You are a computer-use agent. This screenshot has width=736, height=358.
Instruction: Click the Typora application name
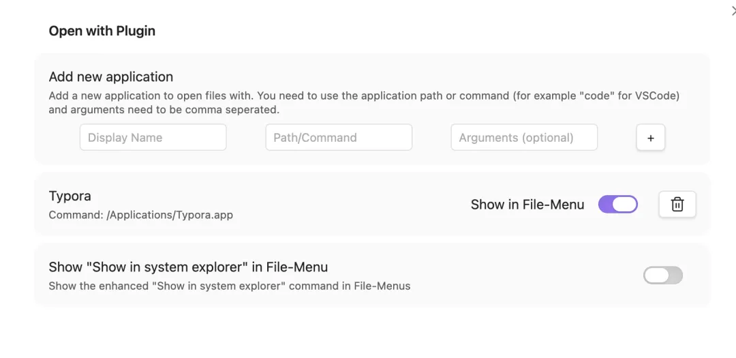[x=70, y=196]
